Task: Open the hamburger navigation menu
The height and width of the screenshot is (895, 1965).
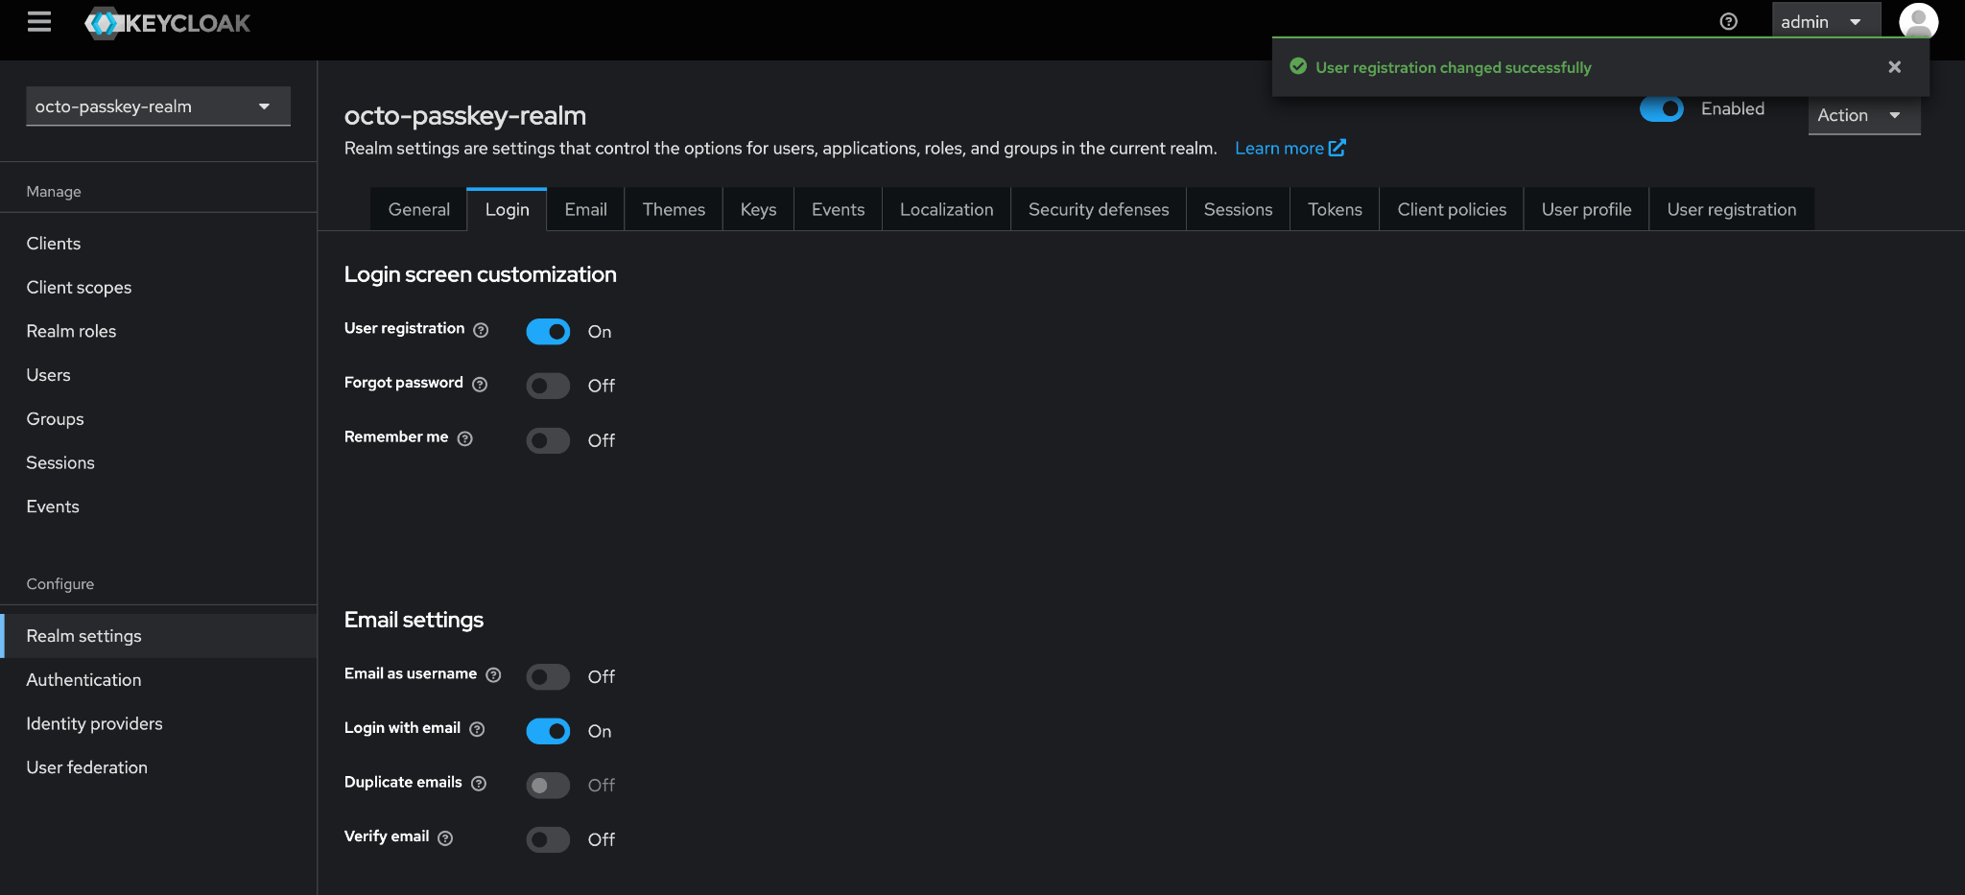Action: coord(39,22)
